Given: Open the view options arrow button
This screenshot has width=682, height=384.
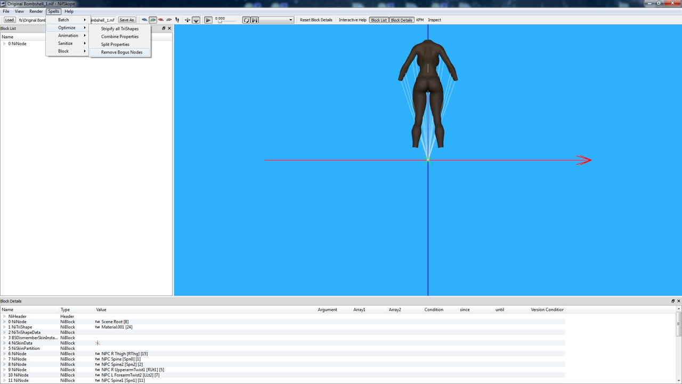Looking at the screenshot, I should (x=196, y=20).
